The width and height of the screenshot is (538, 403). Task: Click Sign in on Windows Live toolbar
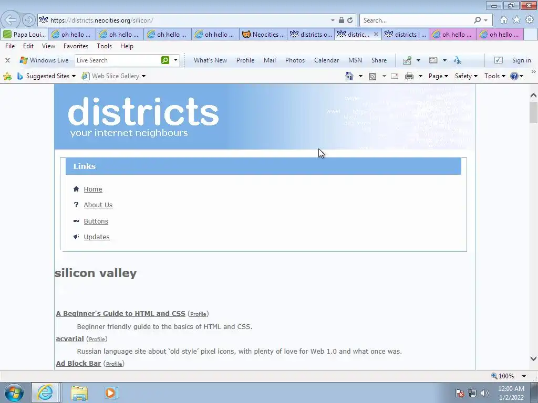pos(522,60)
